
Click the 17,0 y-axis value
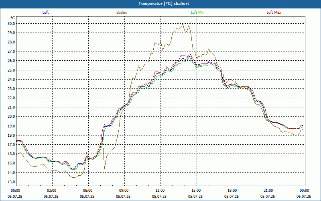click(x=11, y=145)
